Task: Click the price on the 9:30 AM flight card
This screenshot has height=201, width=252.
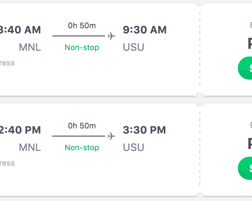Action: coord(249,44)
